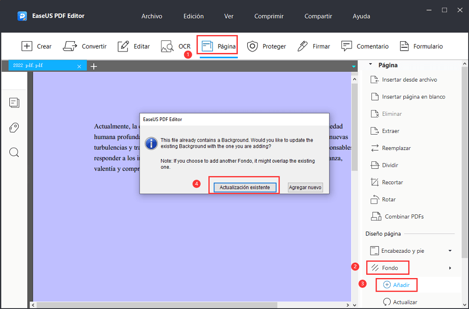Screen dimensions: 469x309
Task: Click the document vertical scrollbar thumb
Action: pyautogui.click(x=355, y=127)
